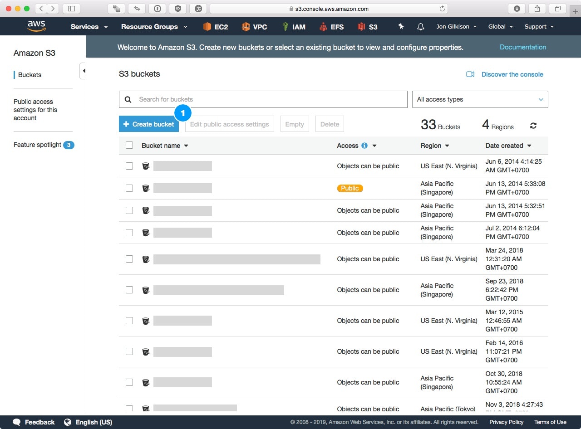Click the video camera icon next to Discover the console
This screenshot has height=429, width=581.
click(x=470, y=74)
